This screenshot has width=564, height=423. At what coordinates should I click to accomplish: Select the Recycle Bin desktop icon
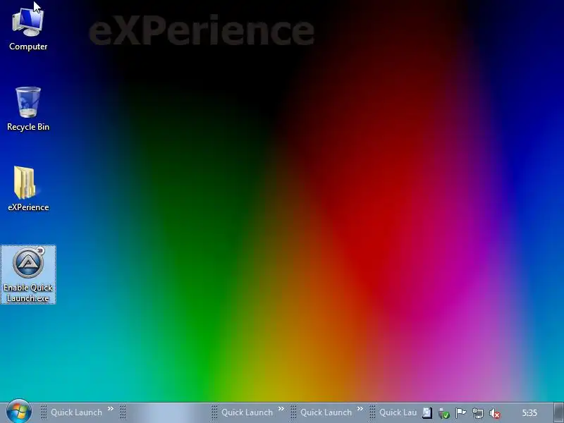coord(28,109)
